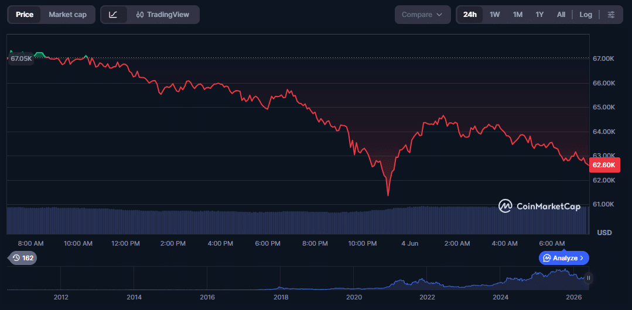Click the Analyze AI button

click(x=564, y=258)
